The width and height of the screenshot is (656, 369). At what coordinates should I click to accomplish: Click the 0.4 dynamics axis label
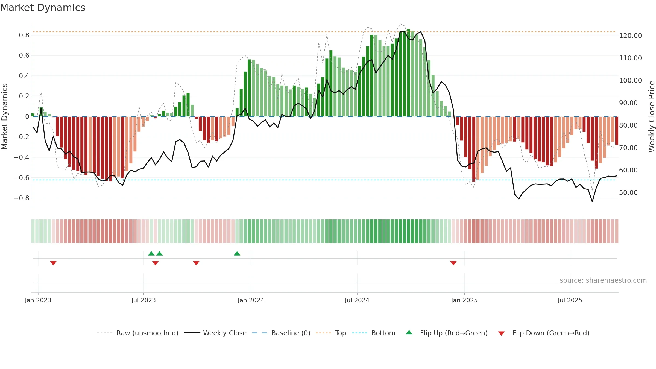24,76
